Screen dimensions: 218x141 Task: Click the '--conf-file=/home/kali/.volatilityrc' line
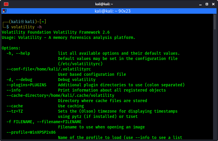point(49,69)
